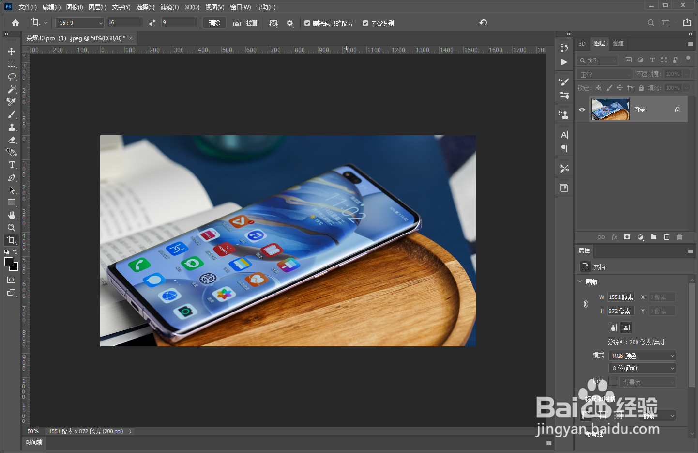Open the 正常 blend mode dropdown
This screenshot has height=453, width=698.
(x=605, y=74)
